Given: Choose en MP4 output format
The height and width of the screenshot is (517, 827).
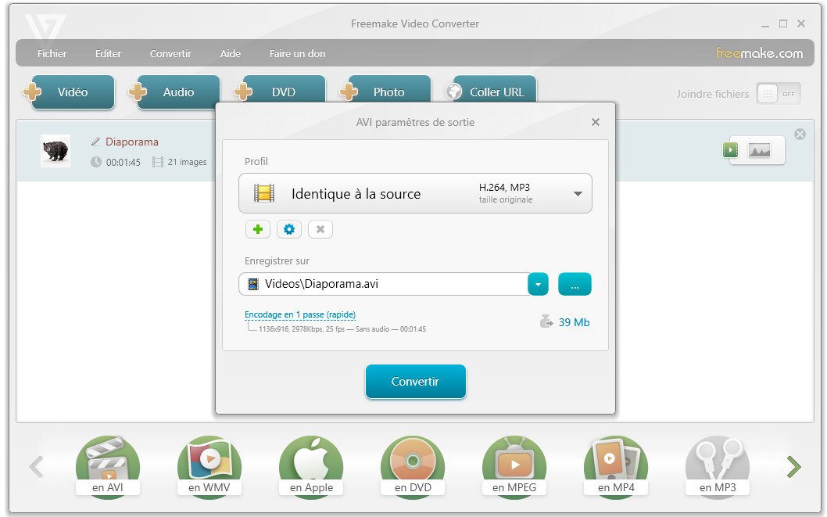Looking at the screenshot, I should (x=616, y=467).
